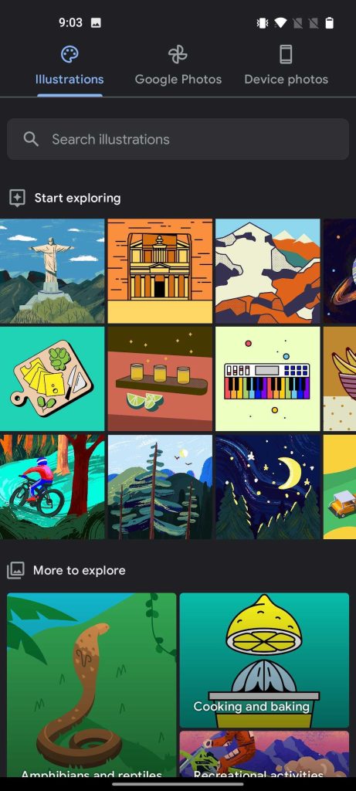Choose the Christ the Redeemer illustration
Image resolution: width=356 pixels, height=791 pixels.
tap(53, 271)
